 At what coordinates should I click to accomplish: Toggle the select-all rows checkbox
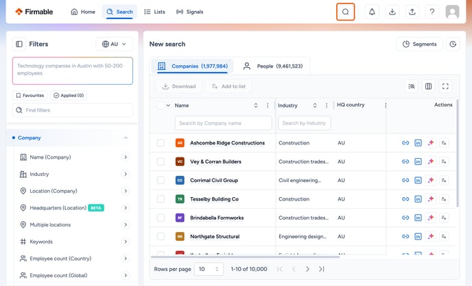161,105
